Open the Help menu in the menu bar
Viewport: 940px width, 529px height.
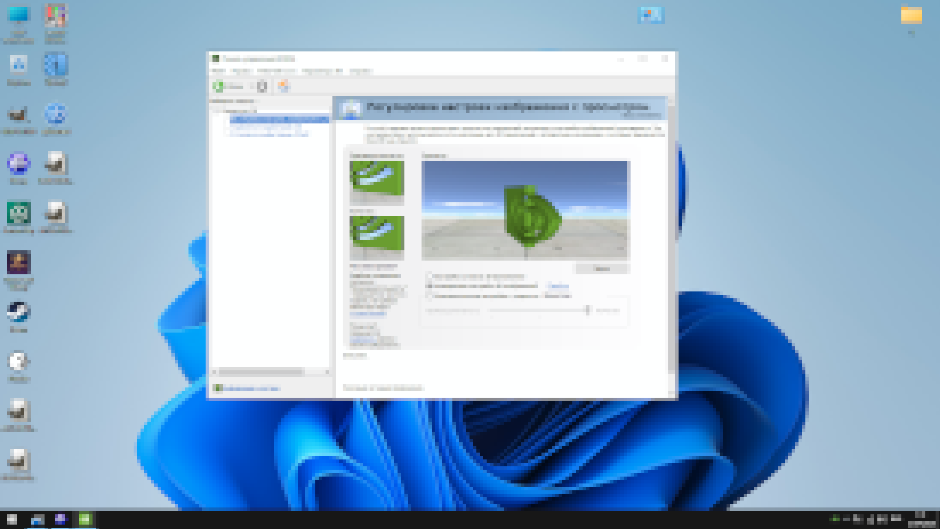[x=361, y=71]
